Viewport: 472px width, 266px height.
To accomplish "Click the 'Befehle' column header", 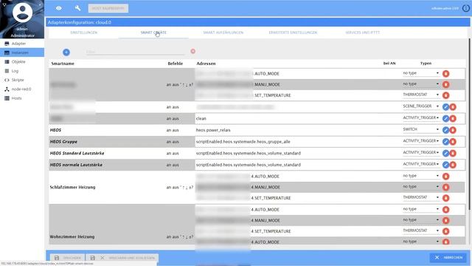I will (x=176, y=64).
